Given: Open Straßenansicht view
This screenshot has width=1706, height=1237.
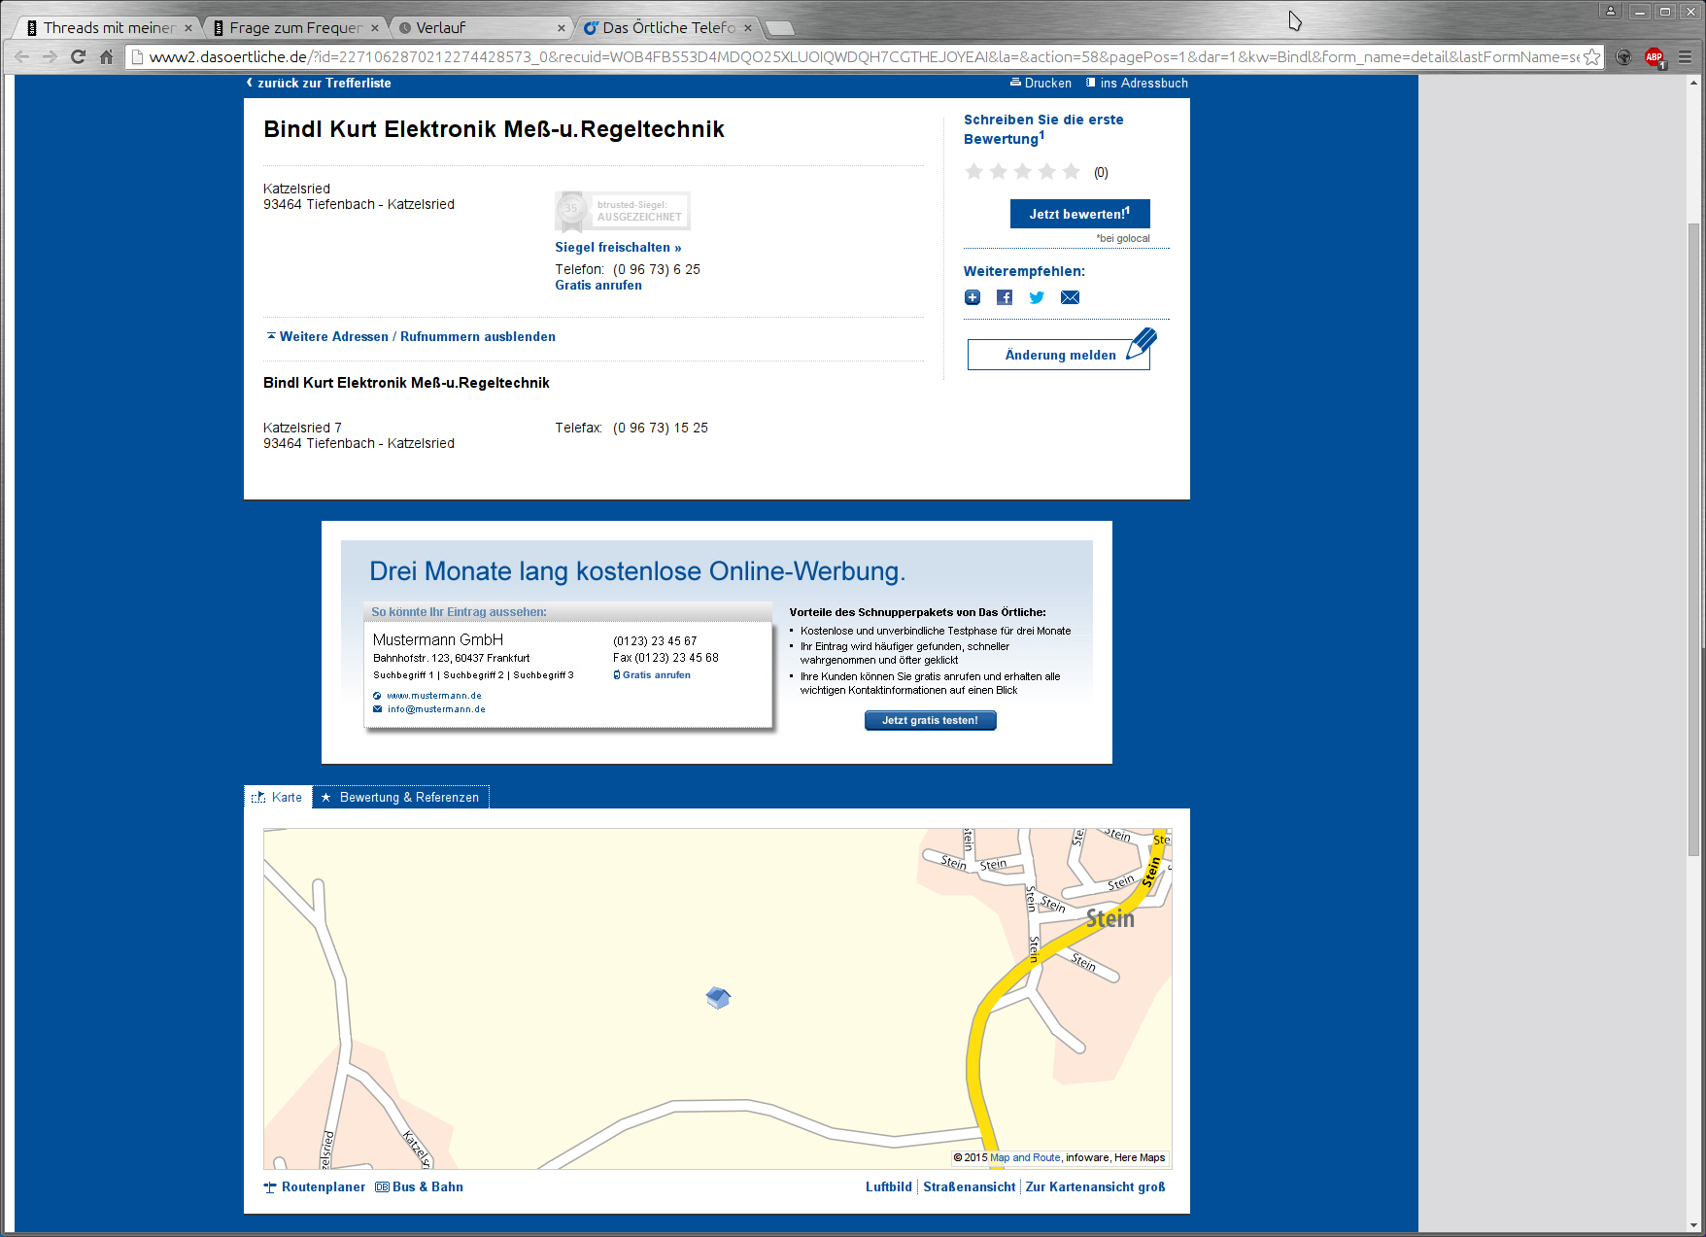Looking at the screenshot, I should tap(969, 1186).
